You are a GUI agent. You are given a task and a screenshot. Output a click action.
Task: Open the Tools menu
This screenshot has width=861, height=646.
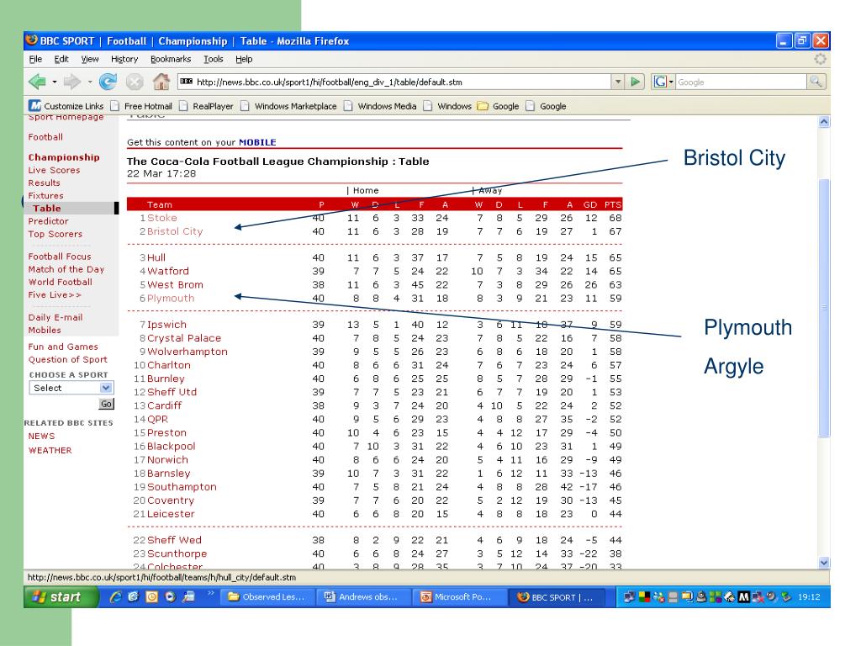click(213, 59)
